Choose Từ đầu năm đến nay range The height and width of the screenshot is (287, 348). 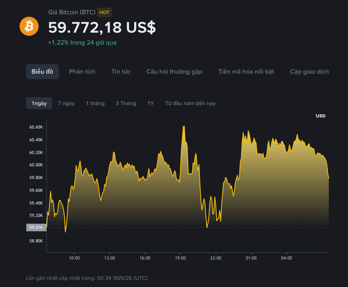click(x=190, y=103)
